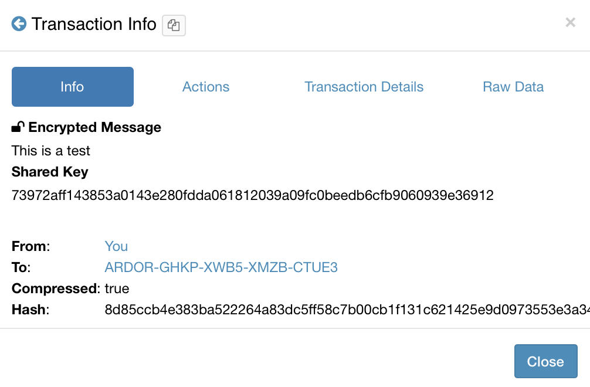Dismiss the dialog with the top-right X
This screenshot has height=387, width=590.
(570, 23)
